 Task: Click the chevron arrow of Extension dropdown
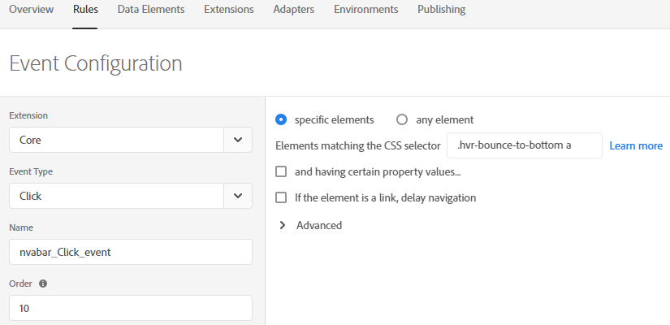tap(237, 140)
